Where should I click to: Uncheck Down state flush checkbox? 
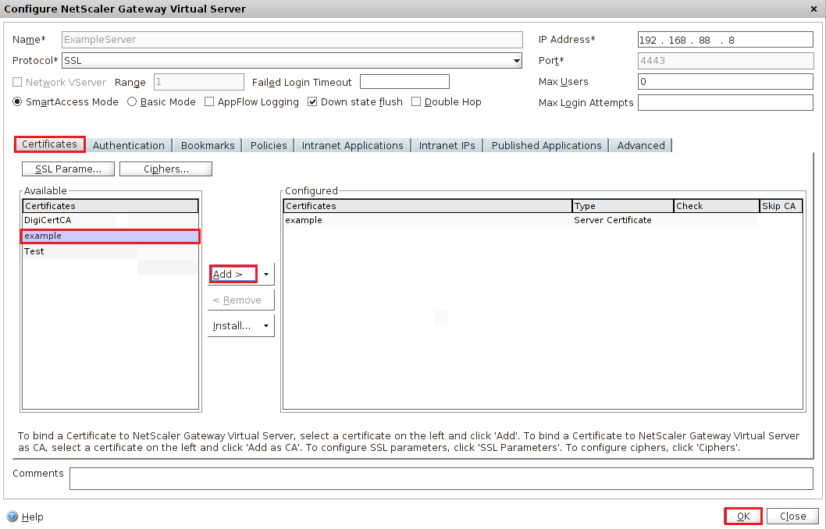click(x=312, y=102)
